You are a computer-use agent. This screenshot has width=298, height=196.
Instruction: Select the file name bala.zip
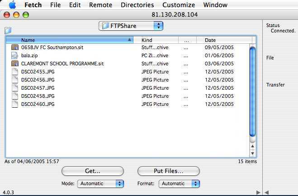coord(29,55)
